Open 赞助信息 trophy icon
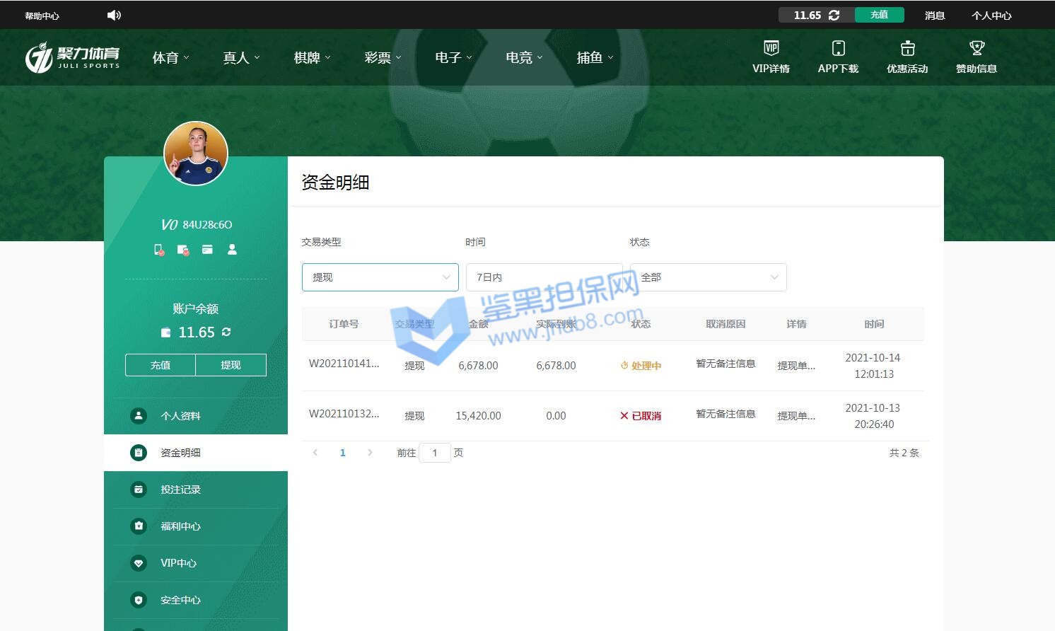1055x631 pixels. [x=977, y=48]
